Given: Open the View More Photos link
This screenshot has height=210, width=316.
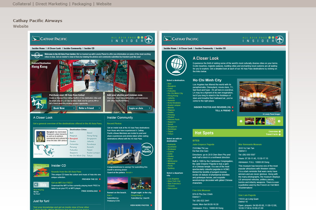Looking at the screenshot, I should point(141,205).
